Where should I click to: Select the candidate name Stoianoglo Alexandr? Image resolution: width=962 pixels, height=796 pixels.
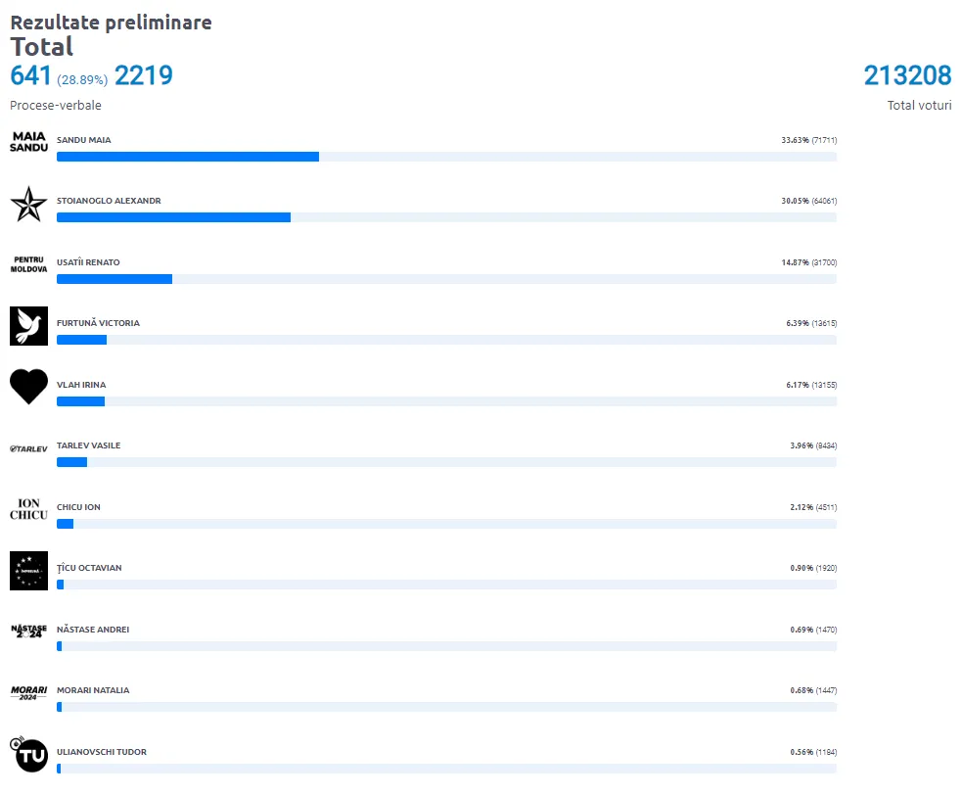(109, 201)
